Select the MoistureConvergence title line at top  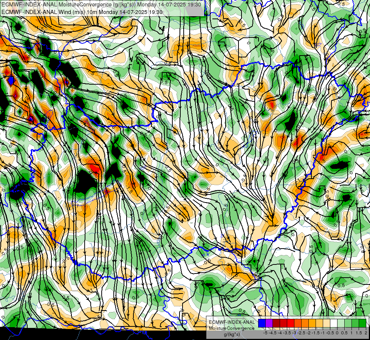(101, 5)
